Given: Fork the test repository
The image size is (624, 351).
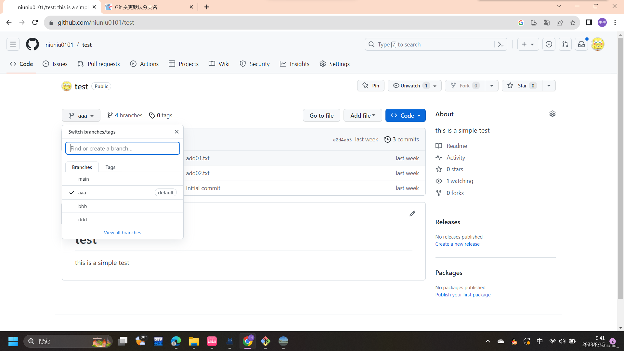Looking at the screenshot, I should coord(465,86).
